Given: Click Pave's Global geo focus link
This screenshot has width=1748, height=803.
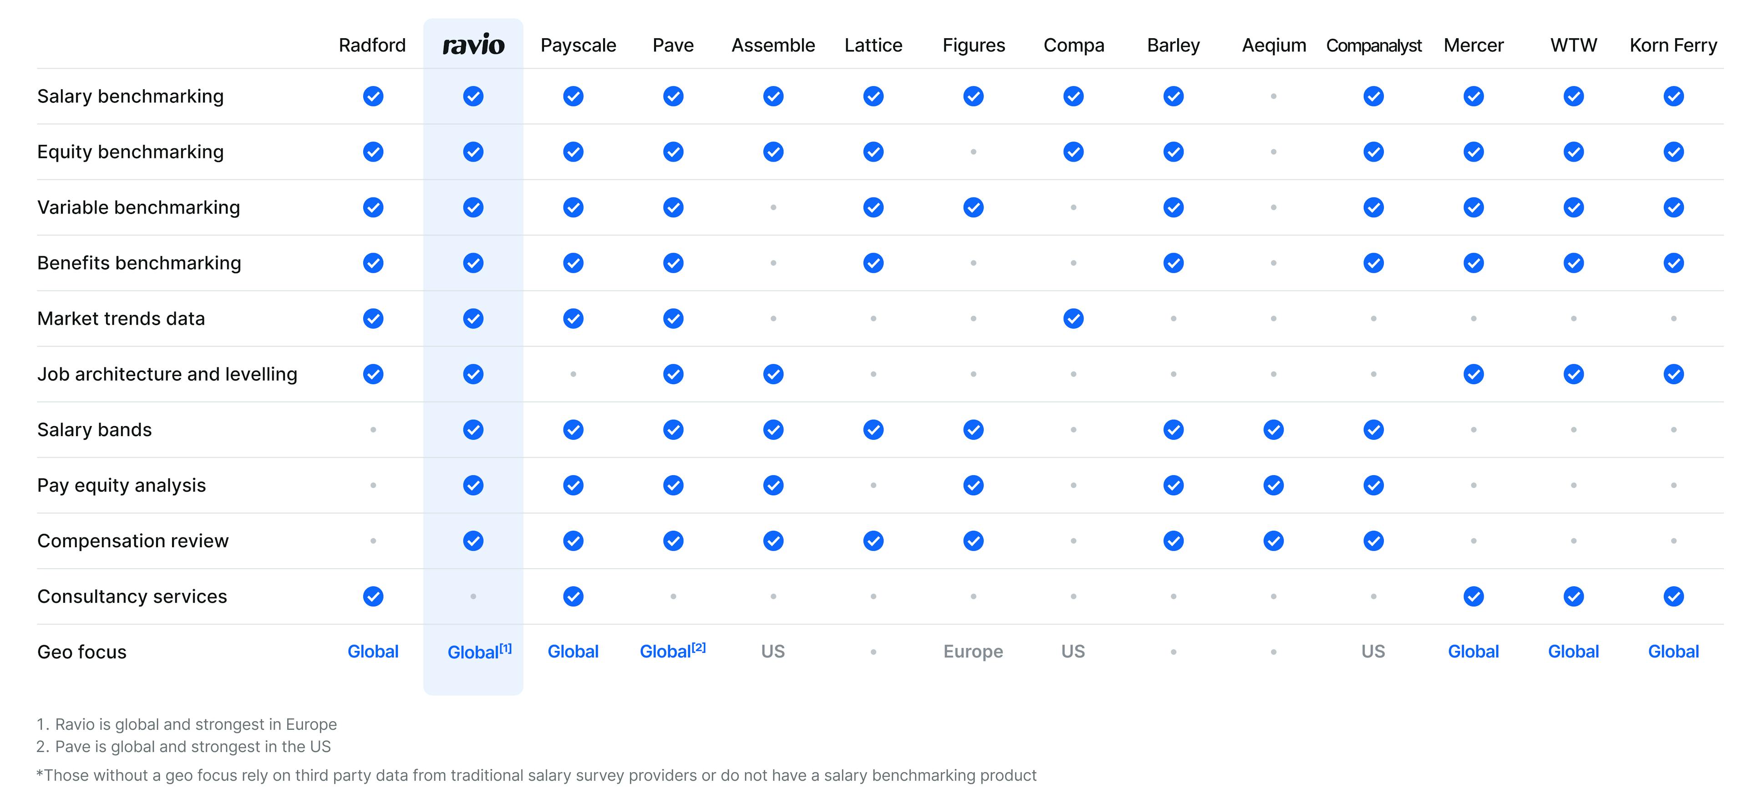Looking at the screenshot, I should [x=666, y=651].
